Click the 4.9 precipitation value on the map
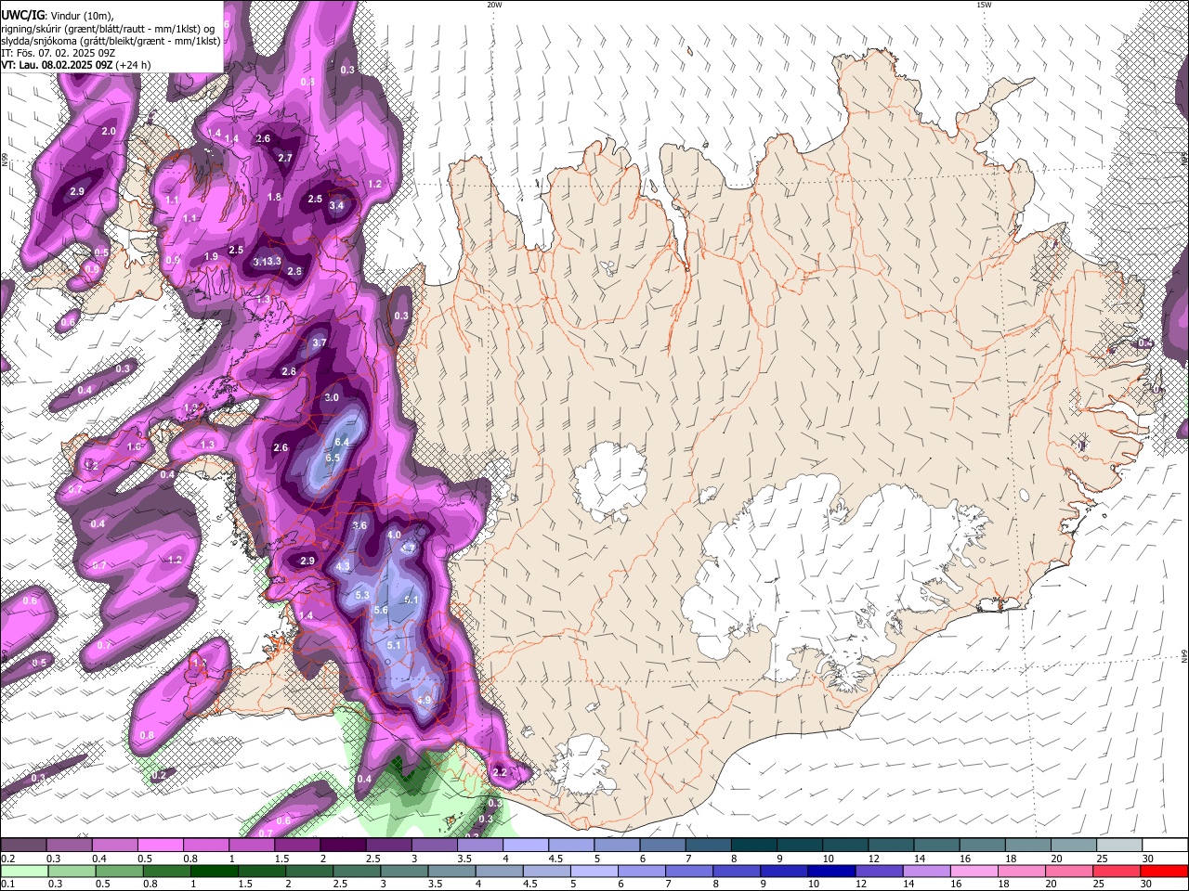This screenshot has height=891, width=1189. [x=425, y=700]
